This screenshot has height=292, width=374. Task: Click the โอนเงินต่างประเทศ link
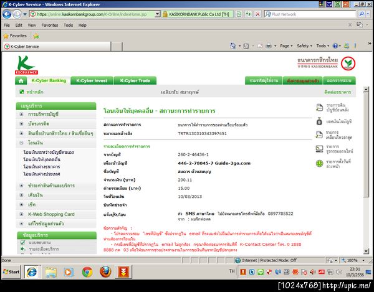click(42, 174)
